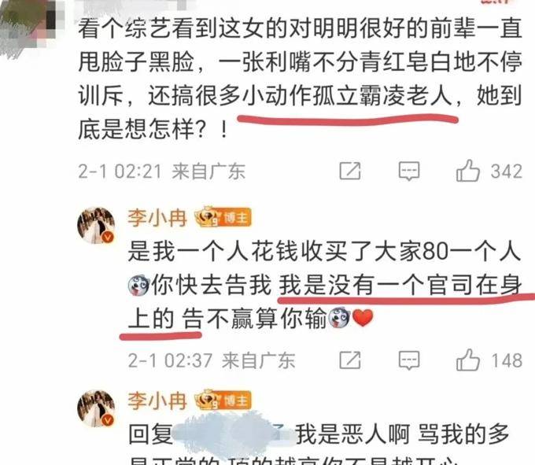Image resolution: width=535 pixels, height=465 pixels.
Task: Open first 李小冉 avatar in replies
Action: pos(96,225)
